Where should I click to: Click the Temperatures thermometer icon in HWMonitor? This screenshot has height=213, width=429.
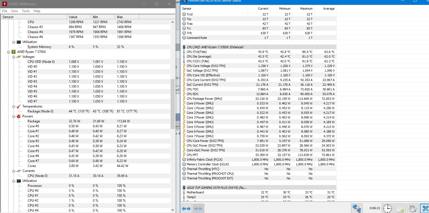(19, 106)
